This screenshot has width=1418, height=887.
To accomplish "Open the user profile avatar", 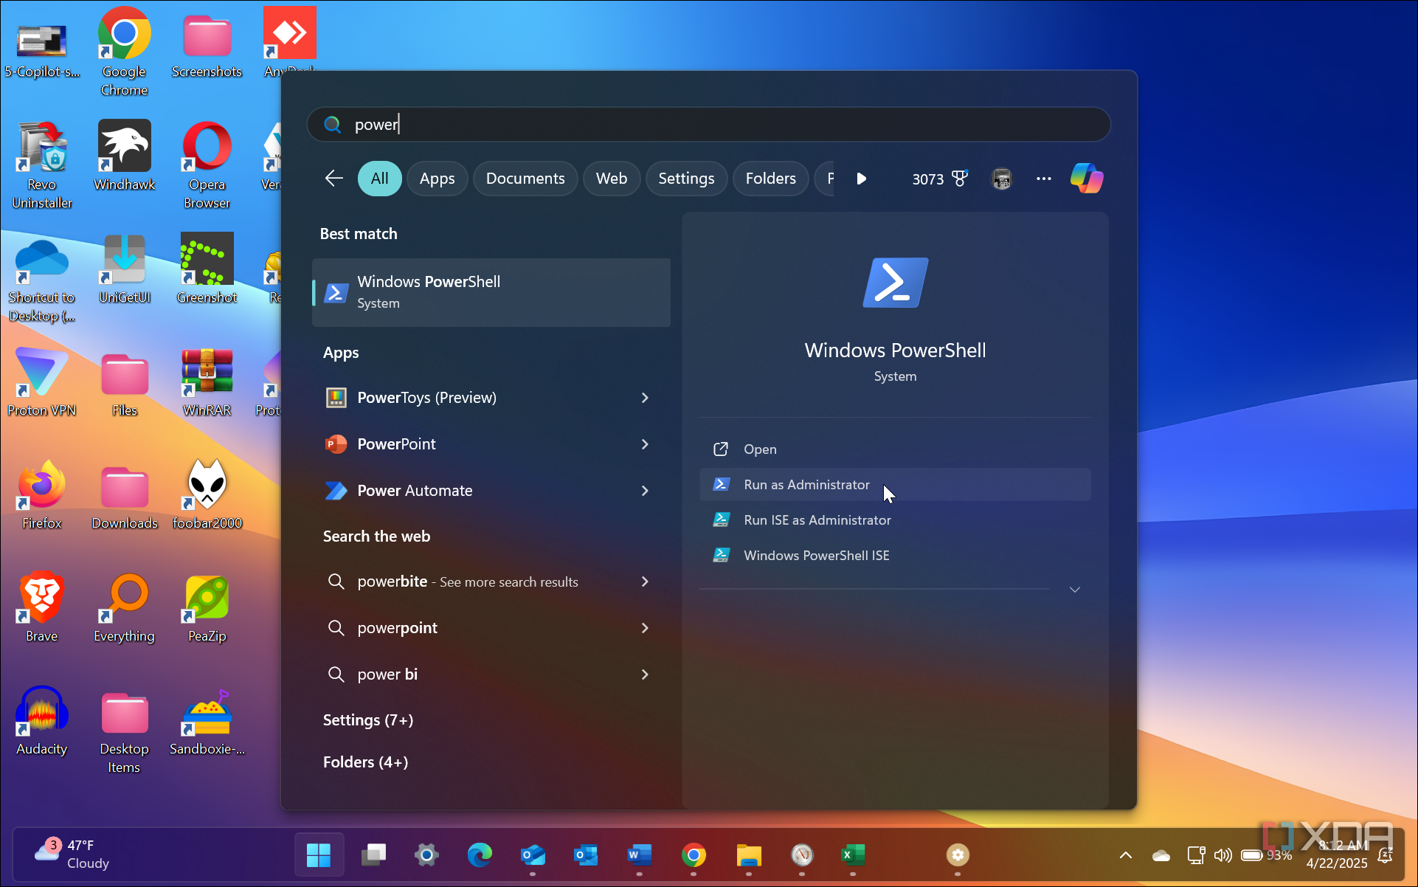I will (1001, 179).
